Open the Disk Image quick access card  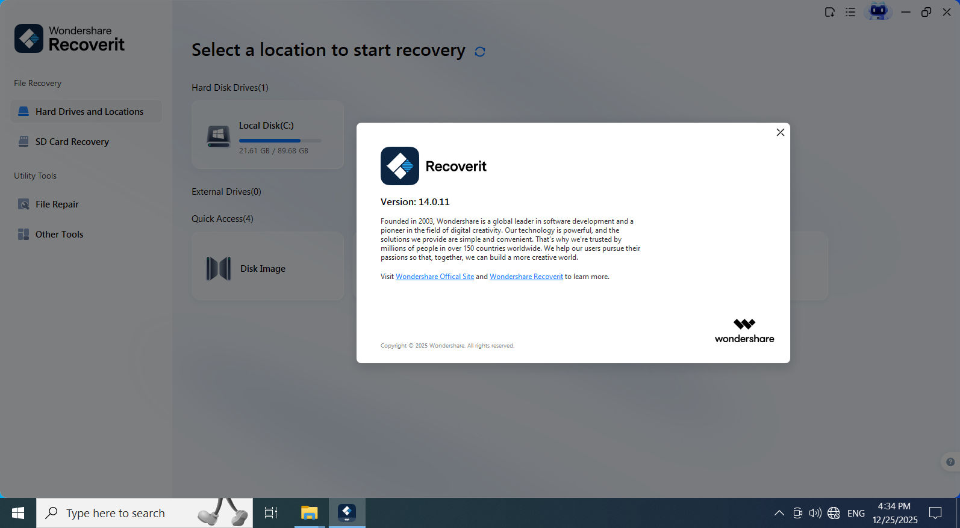[x=267, y=266]
